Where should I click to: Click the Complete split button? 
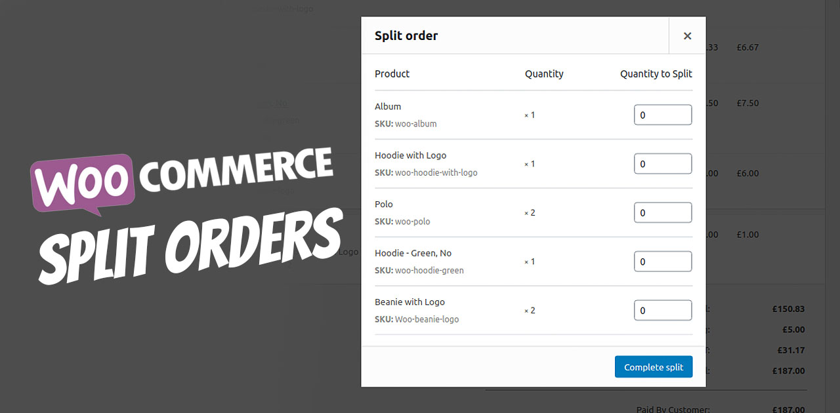tap(653, 367)
